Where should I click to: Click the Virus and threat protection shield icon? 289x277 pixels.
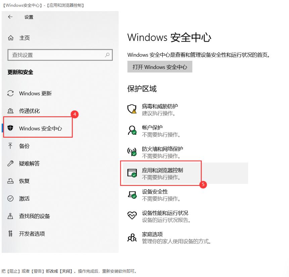(132, 109)
